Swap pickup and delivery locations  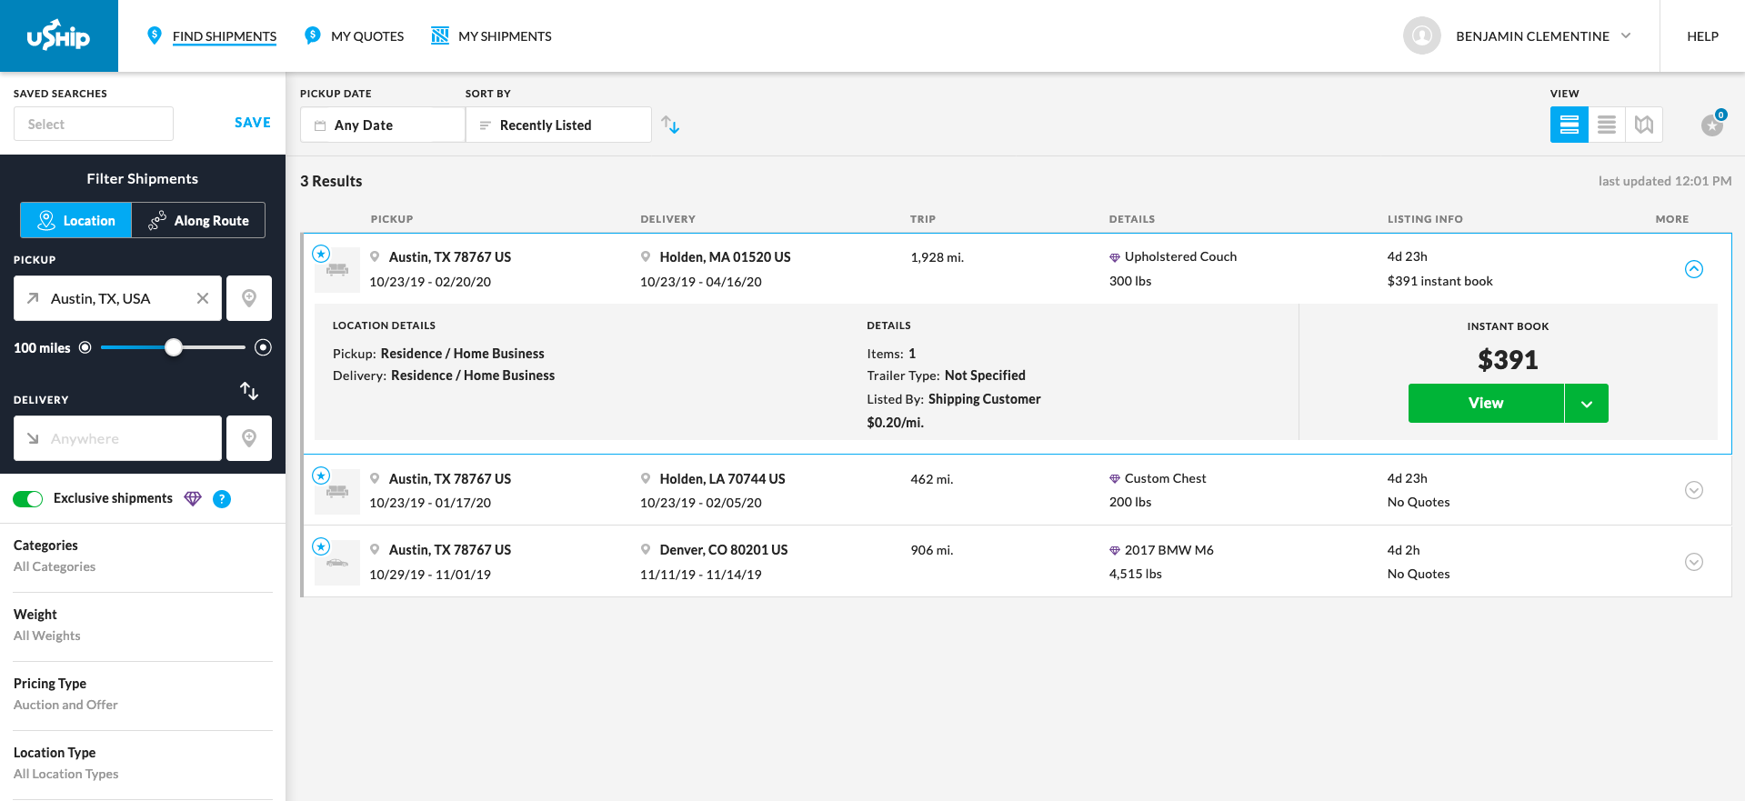click(249, 391)
